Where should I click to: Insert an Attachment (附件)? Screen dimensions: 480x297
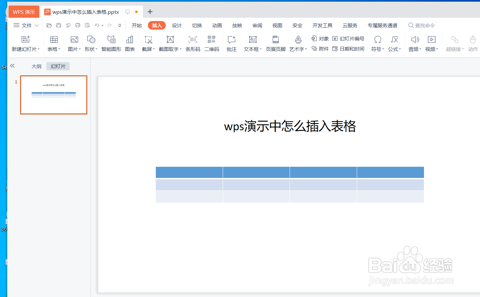click(320, 49)
